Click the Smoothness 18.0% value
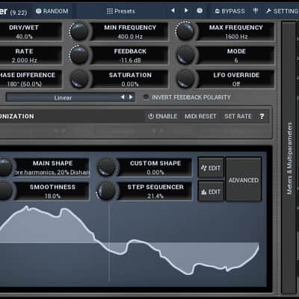The width and height of the screenshot is (299, 299). pos(52,196)
